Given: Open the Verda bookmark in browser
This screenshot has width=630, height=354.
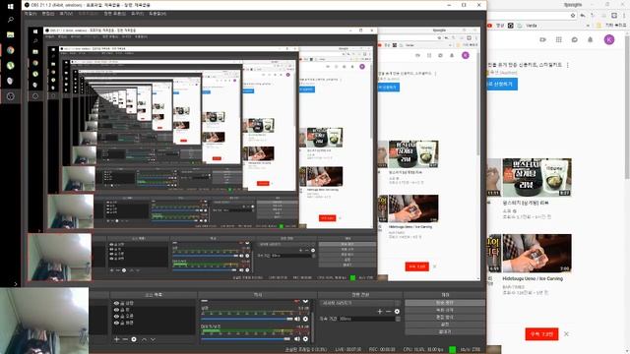Looking at the screenshot, I should [x=528, y=26].
